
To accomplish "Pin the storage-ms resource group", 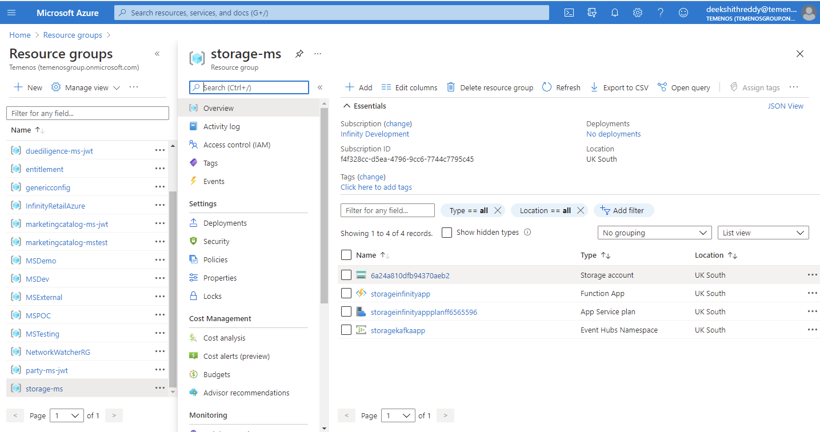I will pyautogui.click(x=299, y=54).
